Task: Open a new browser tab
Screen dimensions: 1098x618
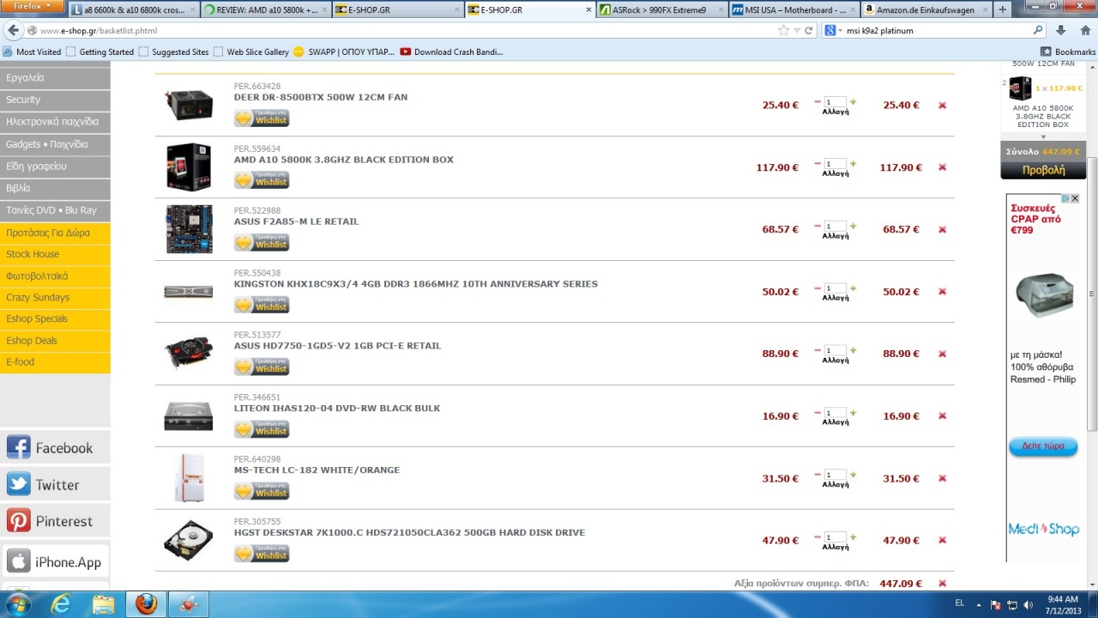Action: (x=1003, y=9)
